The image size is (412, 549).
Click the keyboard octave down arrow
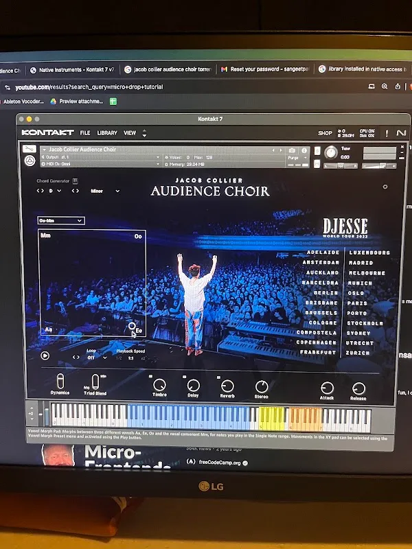click(x=32, y=419)
